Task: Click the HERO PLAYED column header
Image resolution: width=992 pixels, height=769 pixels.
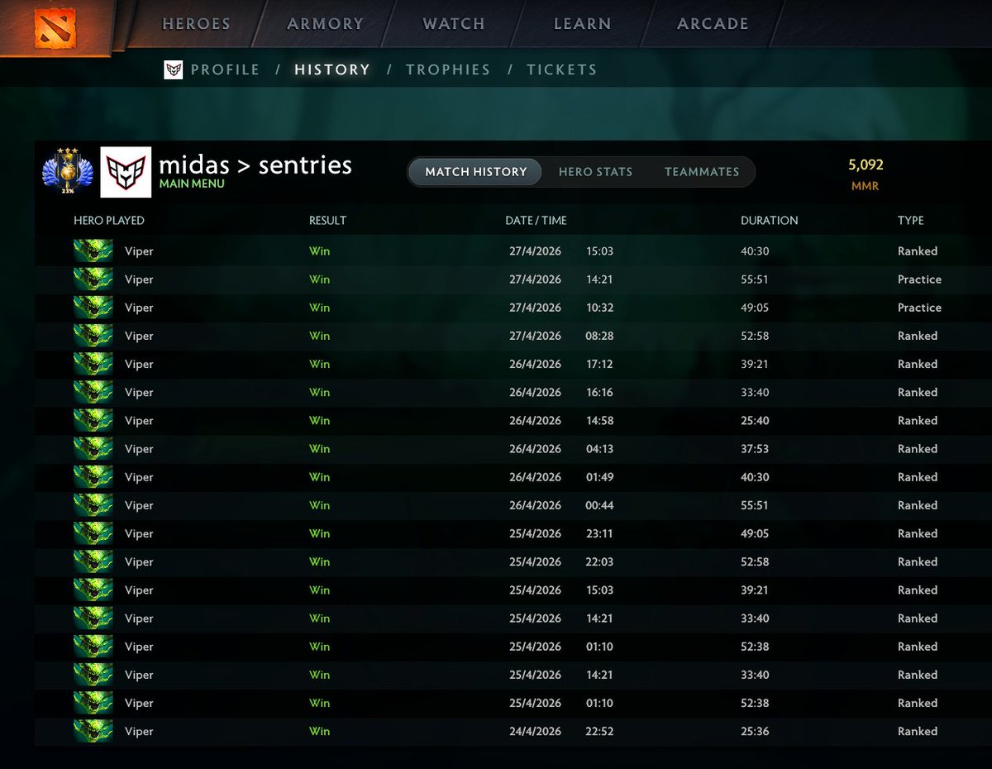Action: pos(108,221)
